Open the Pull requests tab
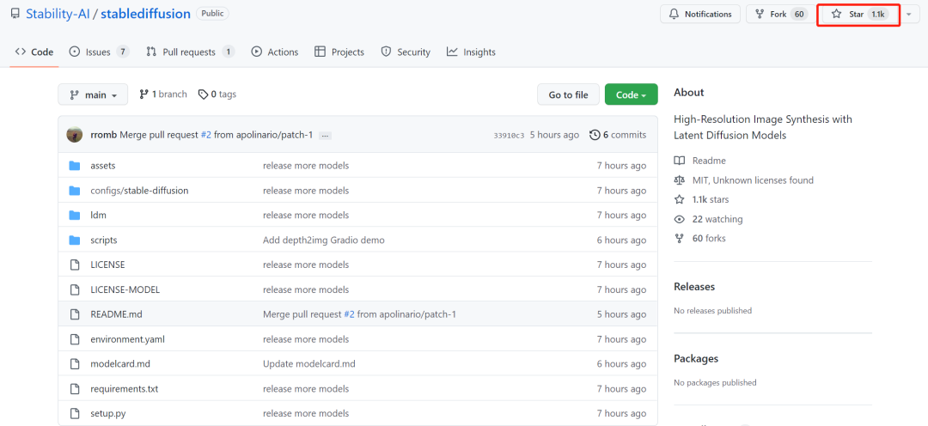Viewport: 928px width, 426px height. 189,52
